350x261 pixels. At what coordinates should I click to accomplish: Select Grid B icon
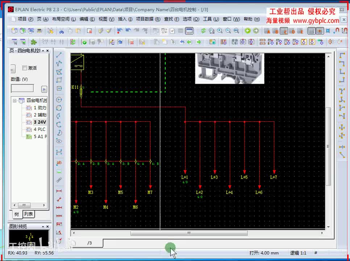(x=275, y=31)
